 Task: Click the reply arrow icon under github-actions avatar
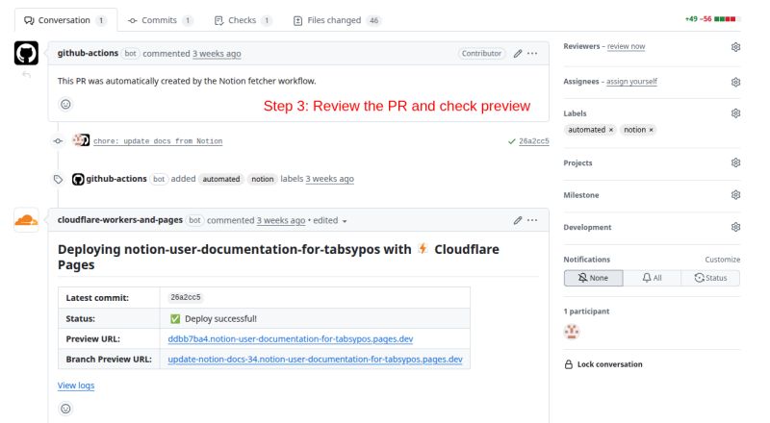click(x=27, y=75)
